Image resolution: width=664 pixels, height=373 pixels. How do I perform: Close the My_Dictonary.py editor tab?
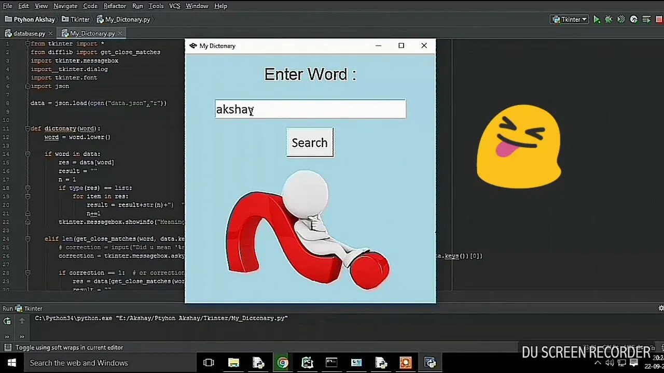[120, 33]
